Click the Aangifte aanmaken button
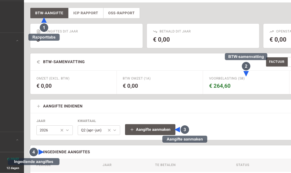 150,130
